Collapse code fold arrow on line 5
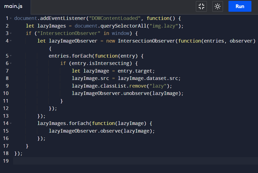The height and width of the screenshot is (173, 258). (x=11, y=56)
